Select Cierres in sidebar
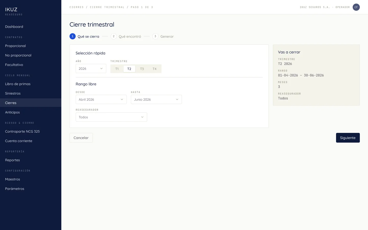This screenshot has width=368, height=230. click(31, 103)
